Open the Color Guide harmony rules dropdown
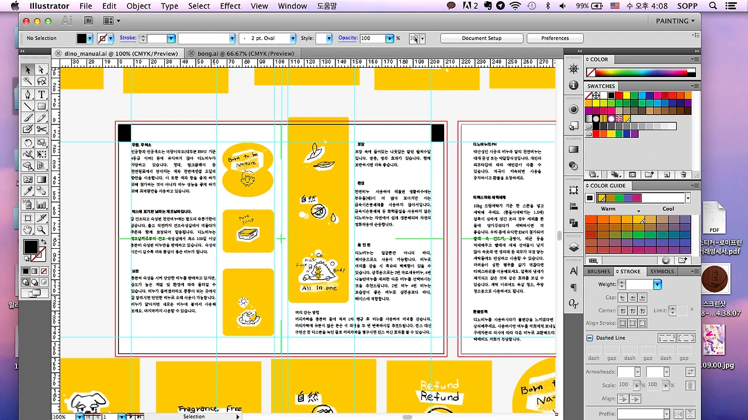The image size is (748, 420). pyautogui.click(x=688, y=198)
